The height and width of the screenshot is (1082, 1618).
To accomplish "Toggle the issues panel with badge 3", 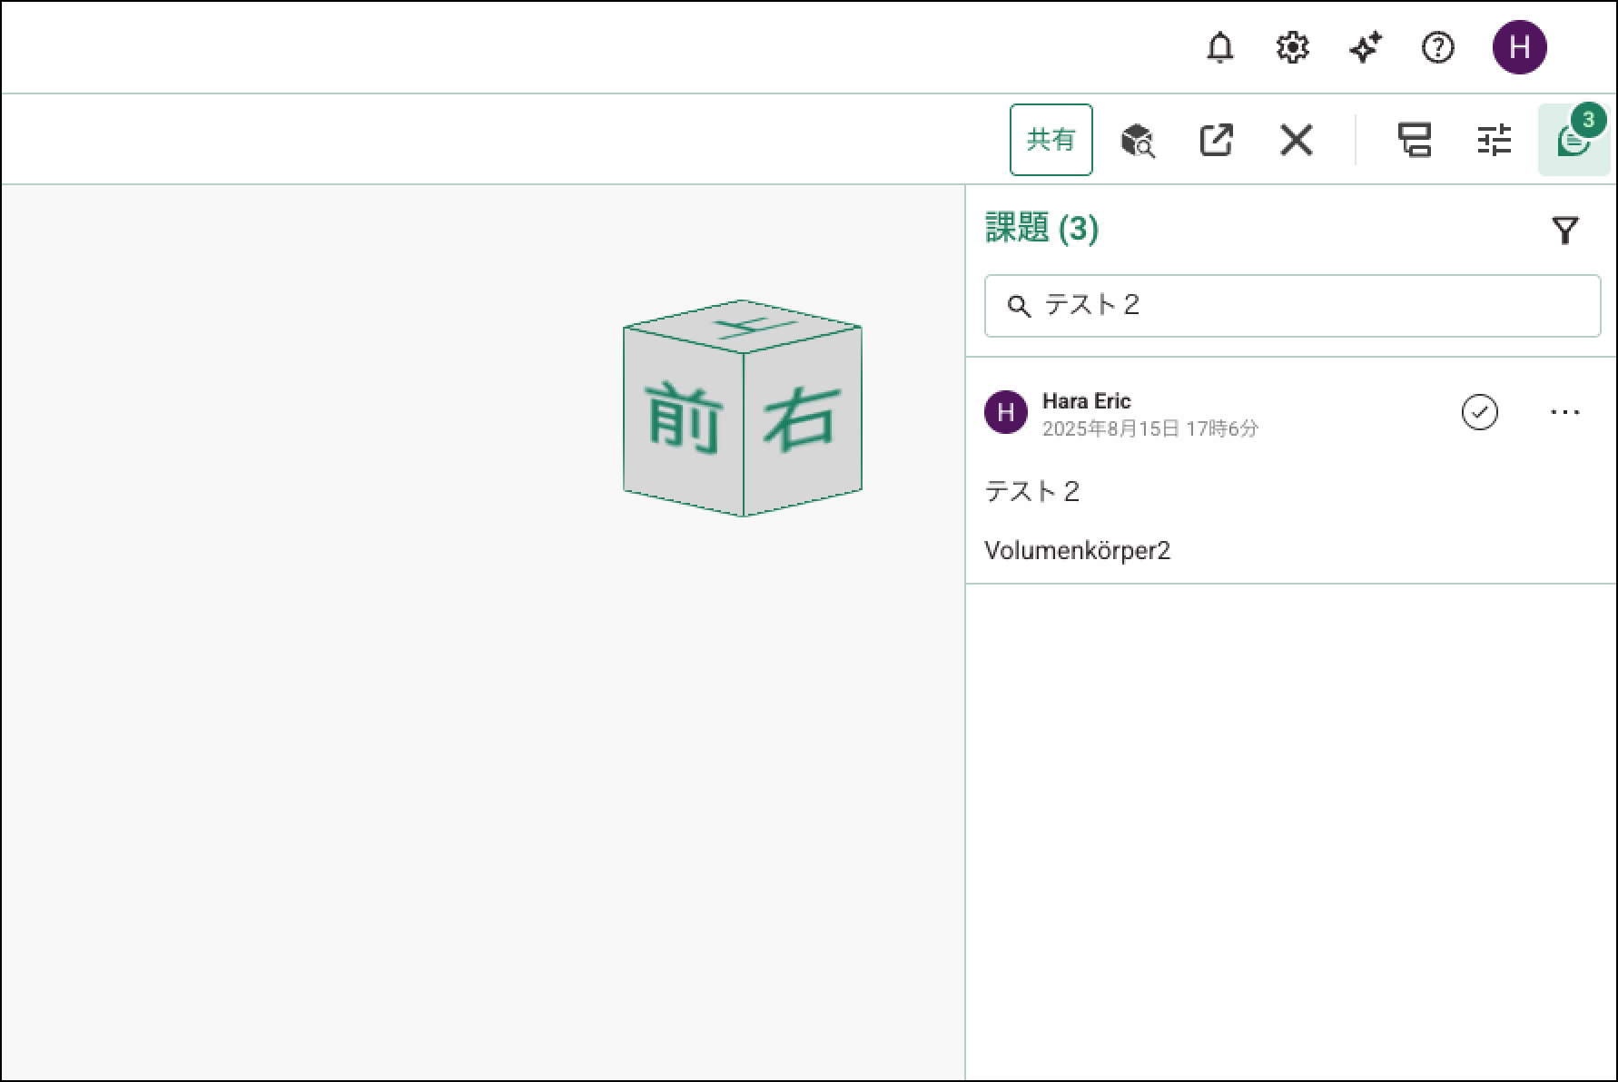I will [x=1573, y=141].
